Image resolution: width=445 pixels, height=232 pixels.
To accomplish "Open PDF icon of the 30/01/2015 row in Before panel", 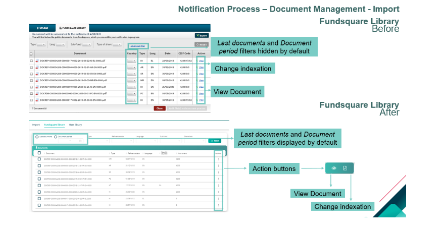I will pyautogui.click(x=37, y=100).
